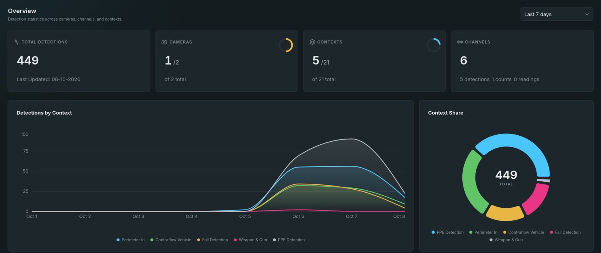Viewport: 601px width, 253px height.
Task: Click the pink donut chart segment
Action: (537, 201)
